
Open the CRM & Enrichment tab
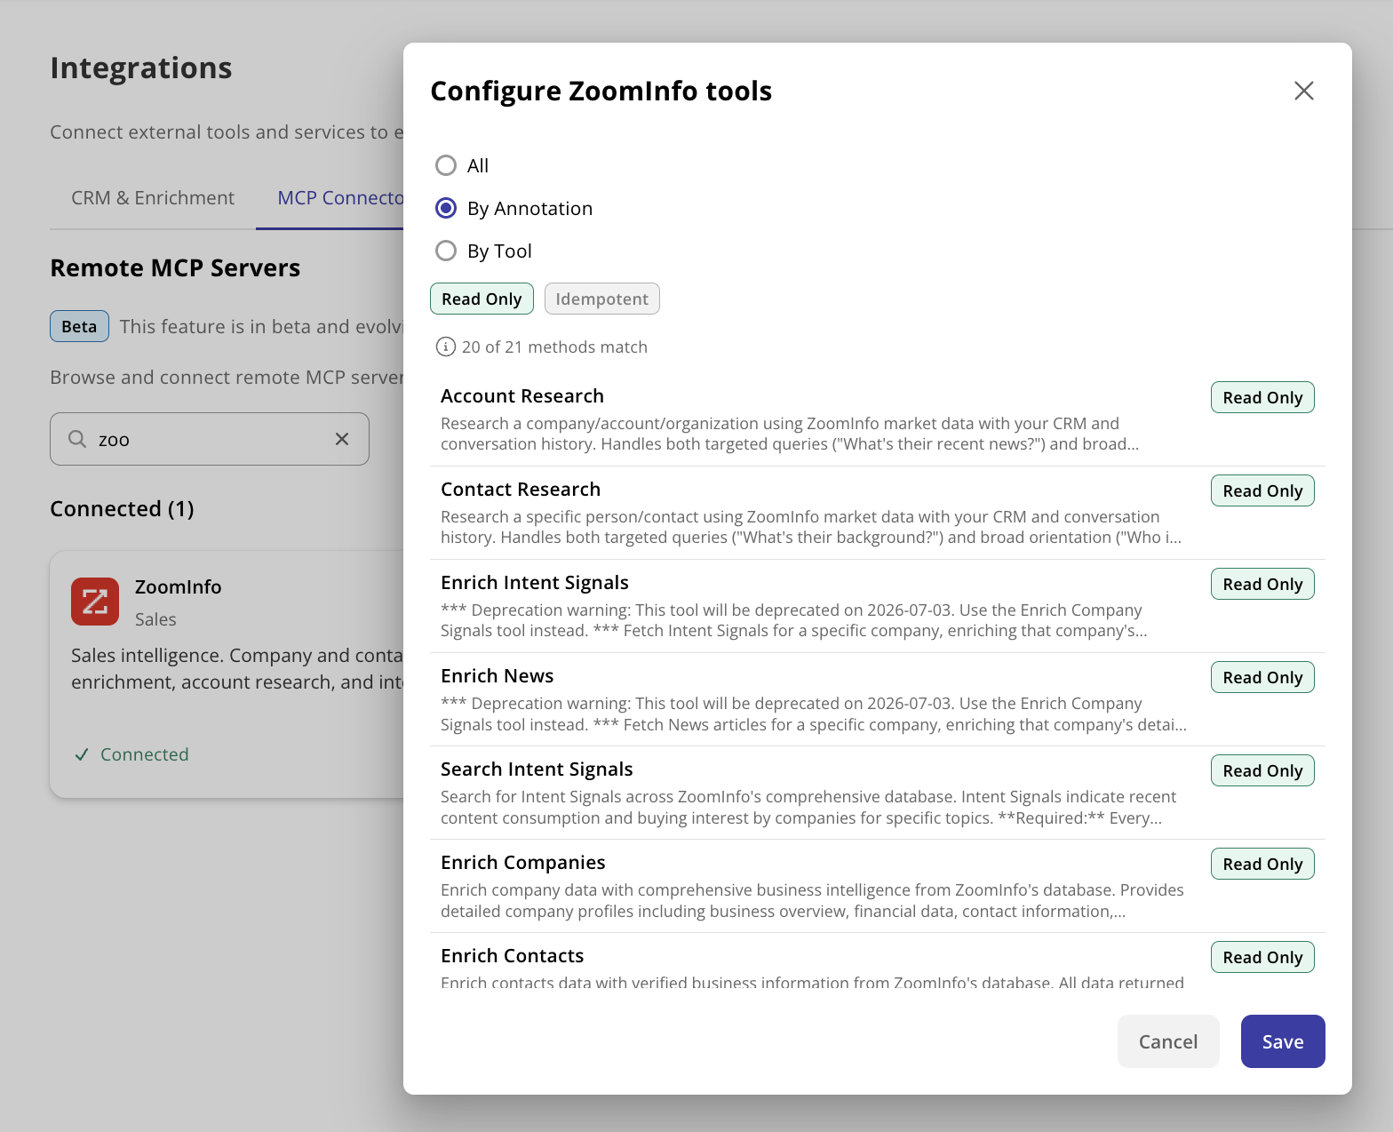tap(153, 197)
